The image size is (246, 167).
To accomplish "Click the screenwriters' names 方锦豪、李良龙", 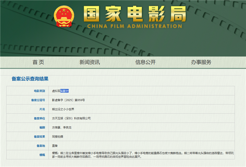I will [61, 127].
